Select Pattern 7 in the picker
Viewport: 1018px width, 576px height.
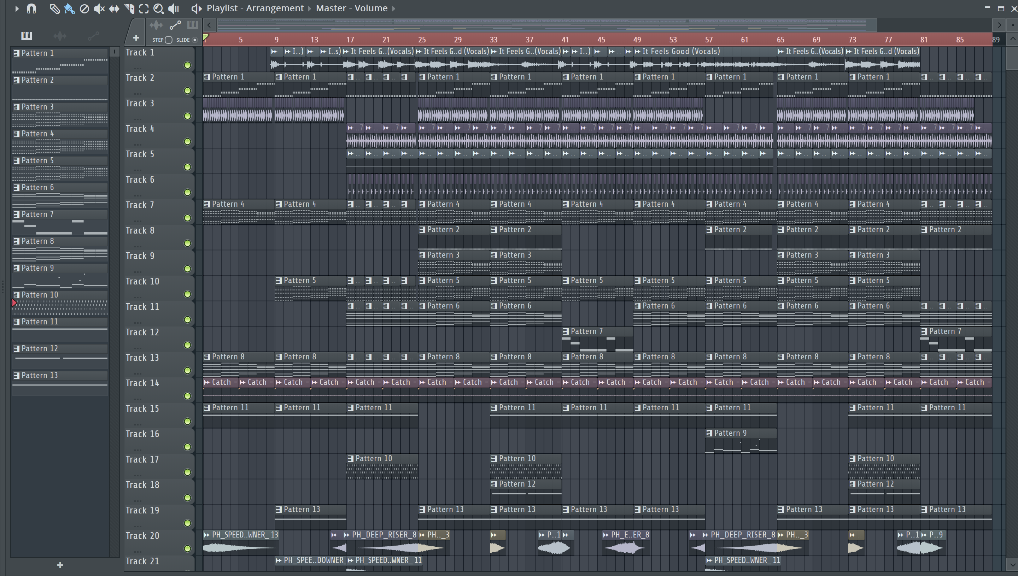(x=60, y=223)
